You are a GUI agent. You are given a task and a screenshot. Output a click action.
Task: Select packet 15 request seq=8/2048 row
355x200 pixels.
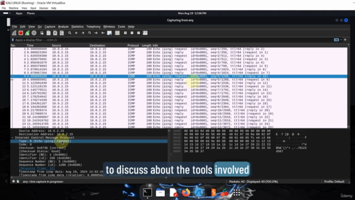pyautogui.click(x=179, y=97)
